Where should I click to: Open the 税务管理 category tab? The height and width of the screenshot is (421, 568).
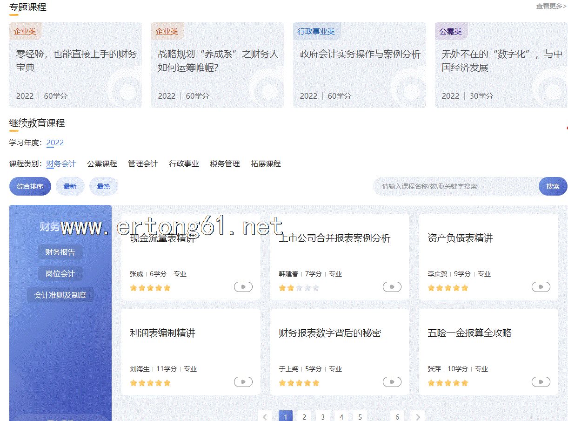[225, 164]
